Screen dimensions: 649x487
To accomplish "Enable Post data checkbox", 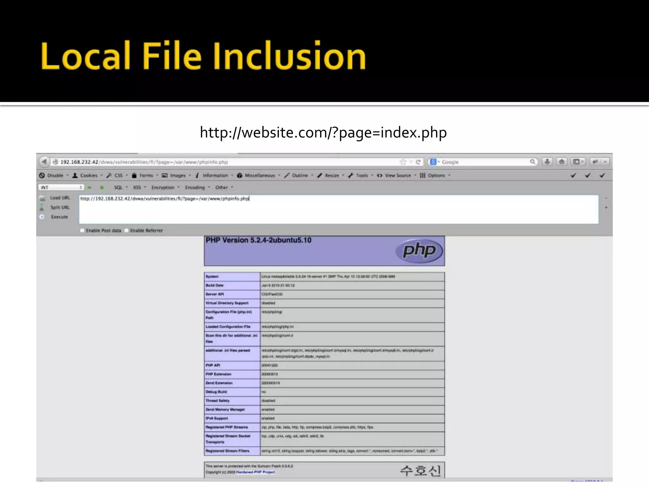I will (82, 231).
